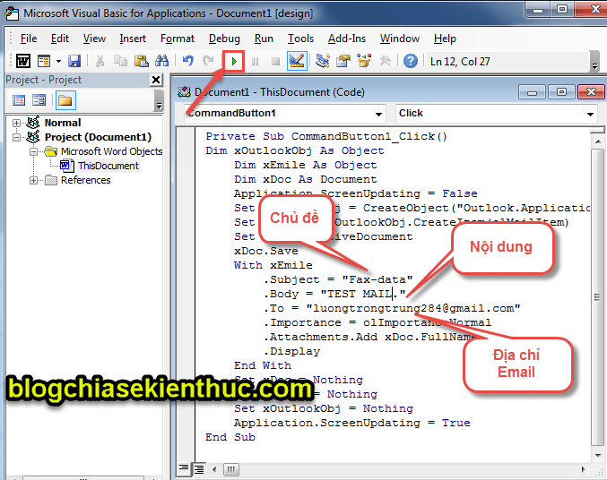Click the email address string in the .To line
Screen dimensions: 607x480
click(x=413, y=308)
